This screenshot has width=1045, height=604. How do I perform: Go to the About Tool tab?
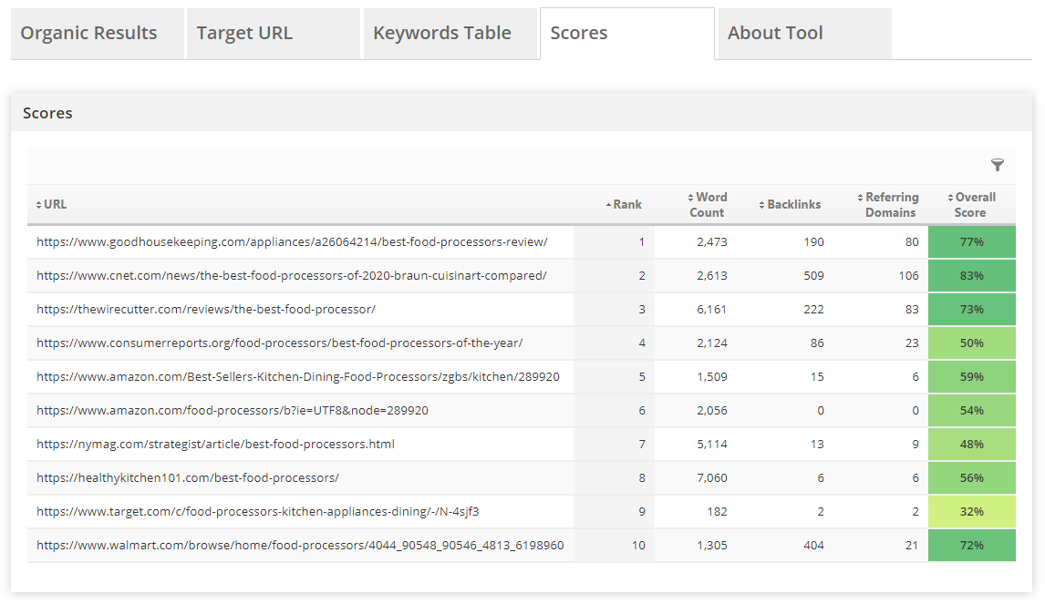tap(775, 34)
